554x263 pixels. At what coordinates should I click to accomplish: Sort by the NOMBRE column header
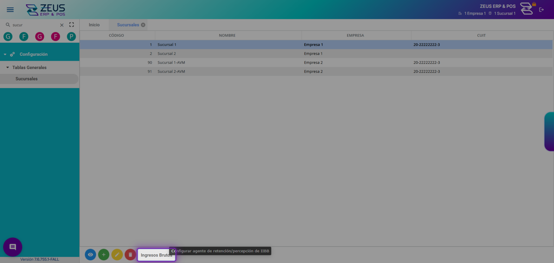(x=227, y=35)
